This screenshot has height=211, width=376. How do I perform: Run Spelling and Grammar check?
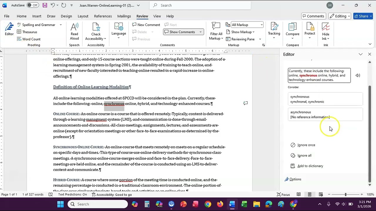(36, 25)
